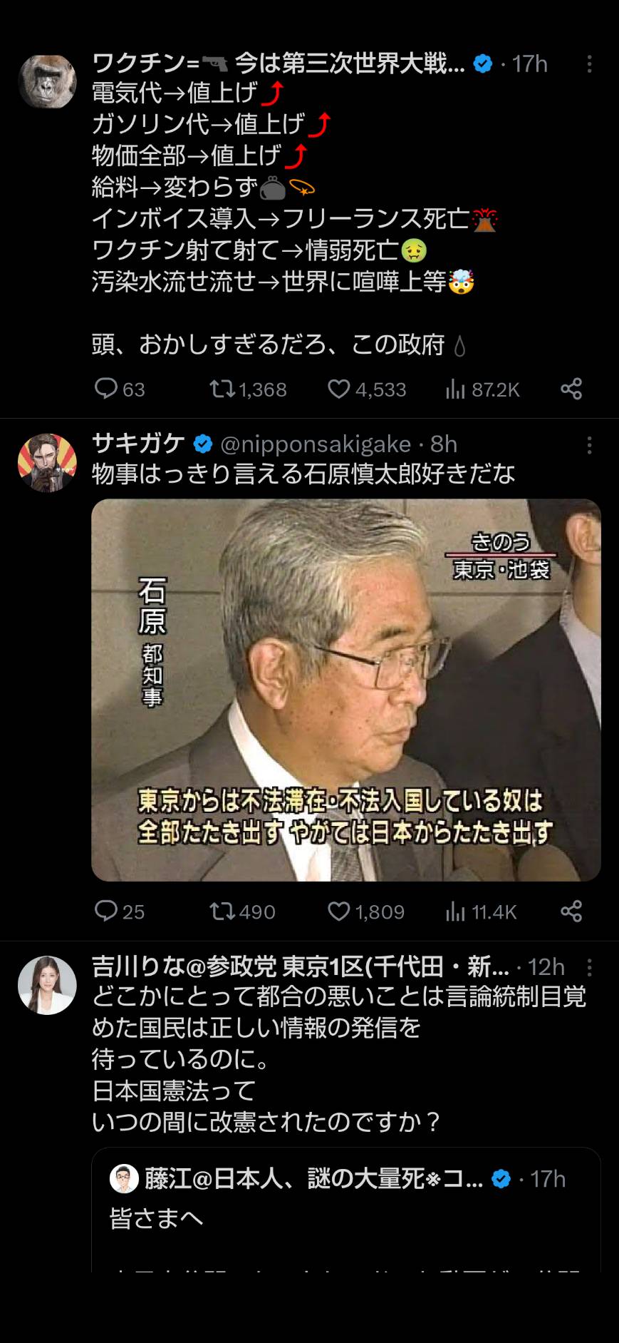View analytics showing 87.2K views

[482, 389]
